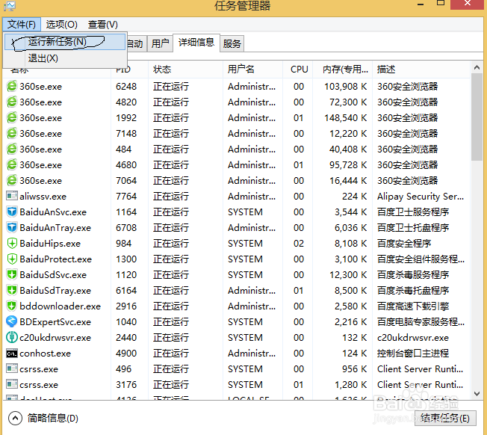Select the BaiduHips.exe process name
The height and width of the screenshot is (435, 487).
[x=50, y=244]
